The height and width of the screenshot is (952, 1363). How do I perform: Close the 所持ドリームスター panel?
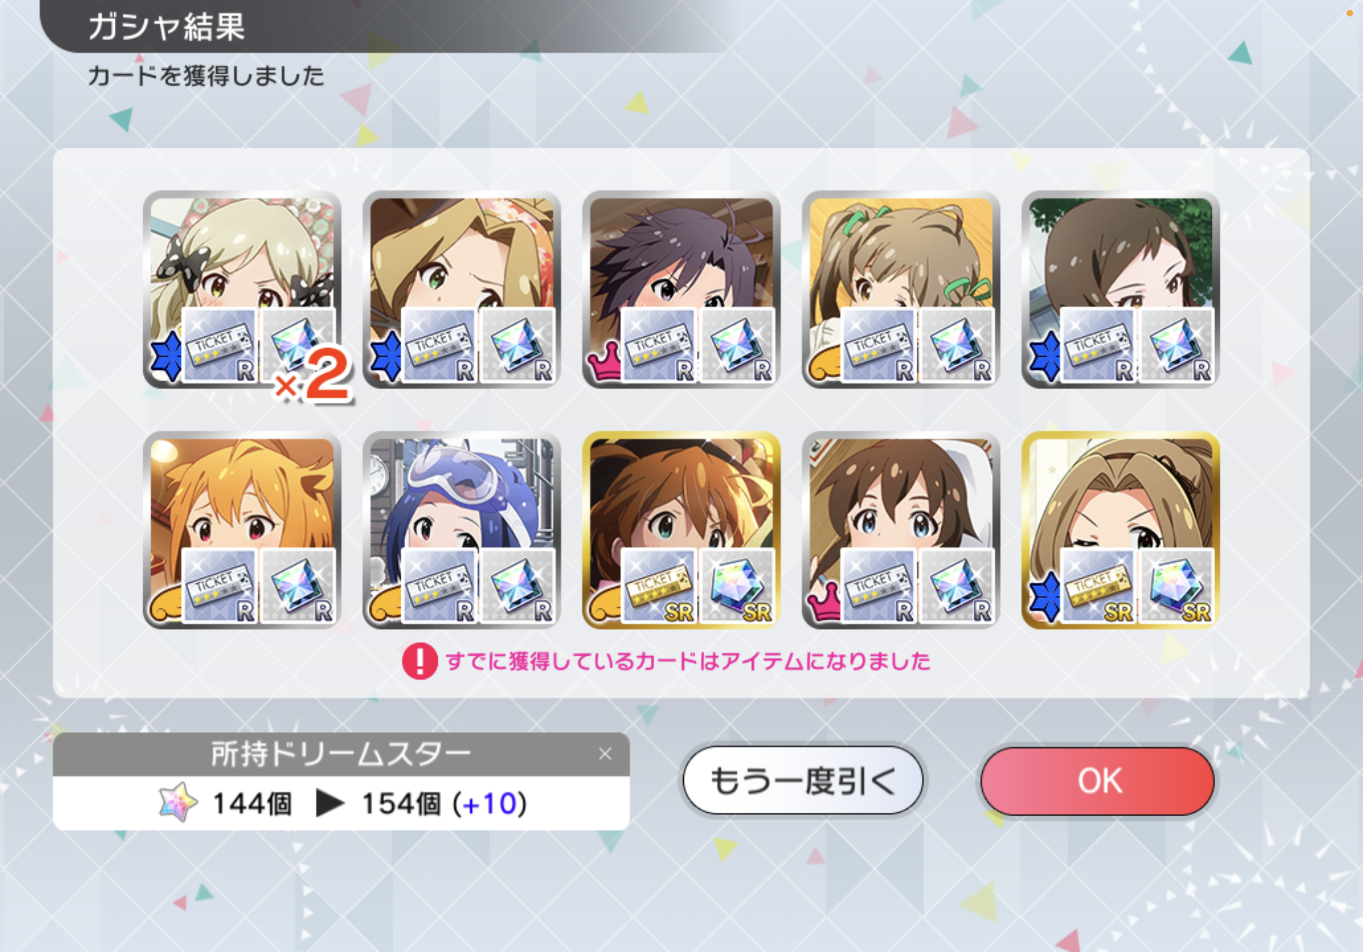pyautogui.click(x=605, y=754)
